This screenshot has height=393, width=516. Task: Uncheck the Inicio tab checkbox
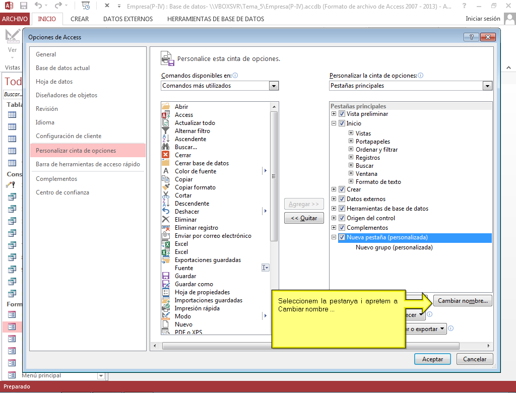click(x=342, y=123)
